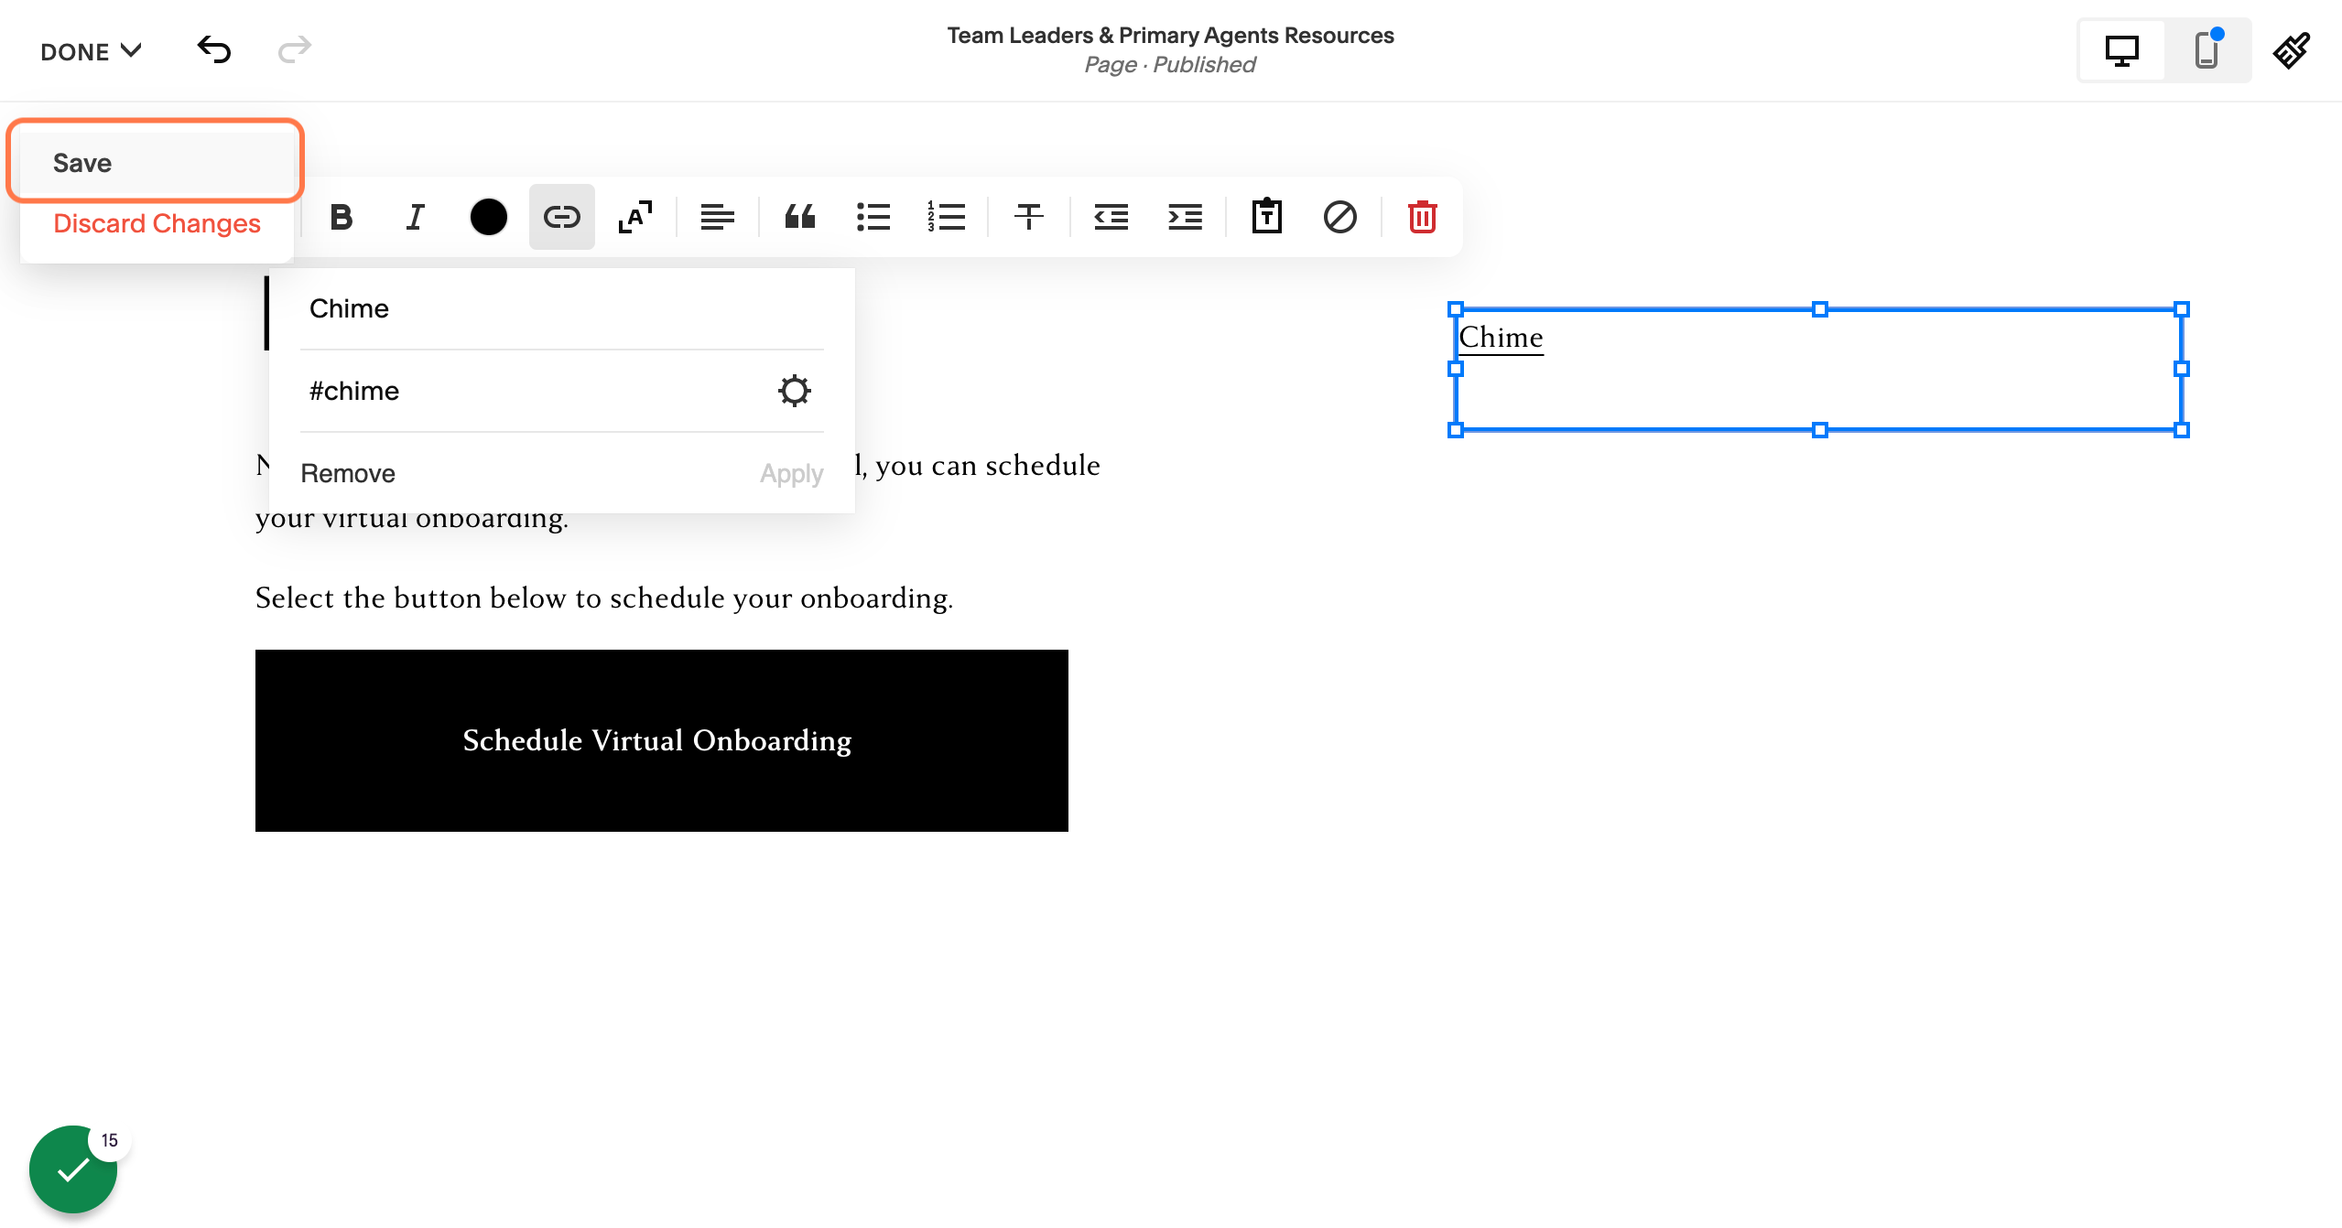Open link settings gear icon

pos(795,391)
